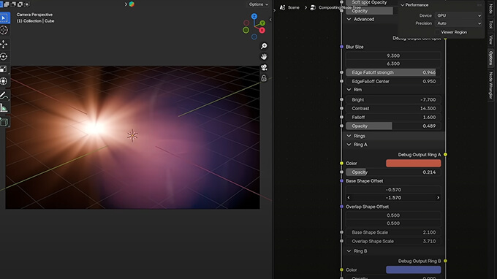This screenshot has height=279, width=497.
Task: Click the purple Blur Size input socket
Action: [x=341, y=47]
